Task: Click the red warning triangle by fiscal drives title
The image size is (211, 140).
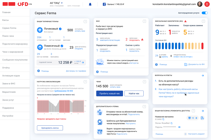Action: coord(186,21)
